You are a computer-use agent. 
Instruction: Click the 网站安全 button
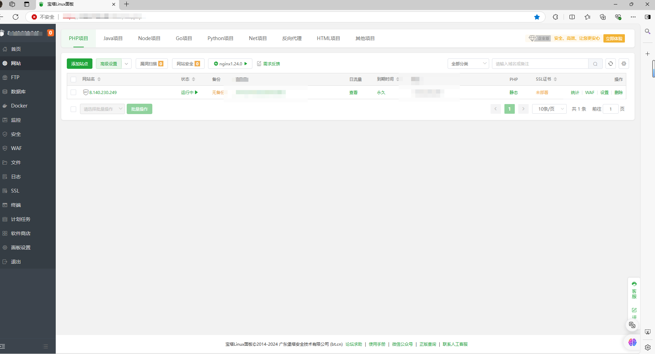tap(188, 64)
